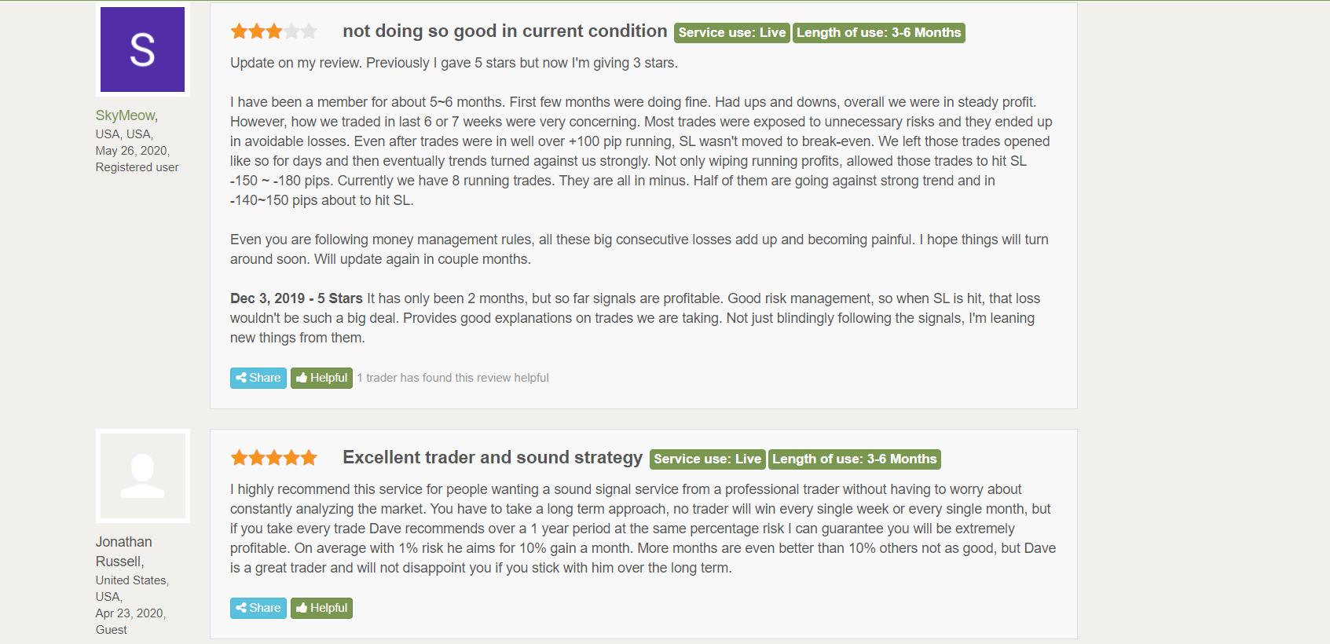Viewport: 1330px width, 644px height.
Task: Click thumbs-up icon on SkyMeow's review
Action: pyautogui.click(x=302, y=378)
